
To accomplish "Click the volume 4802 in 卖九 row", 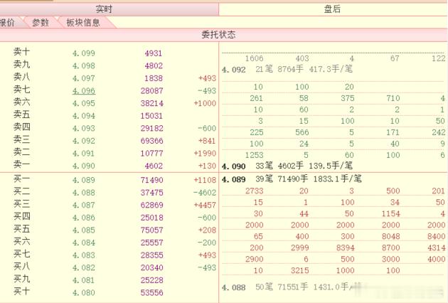I will [154, 65].
